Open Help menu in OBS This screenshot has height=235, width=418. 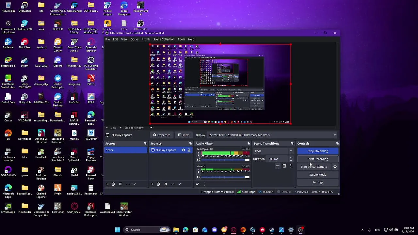pyautogui.click(x=191, y=39)
